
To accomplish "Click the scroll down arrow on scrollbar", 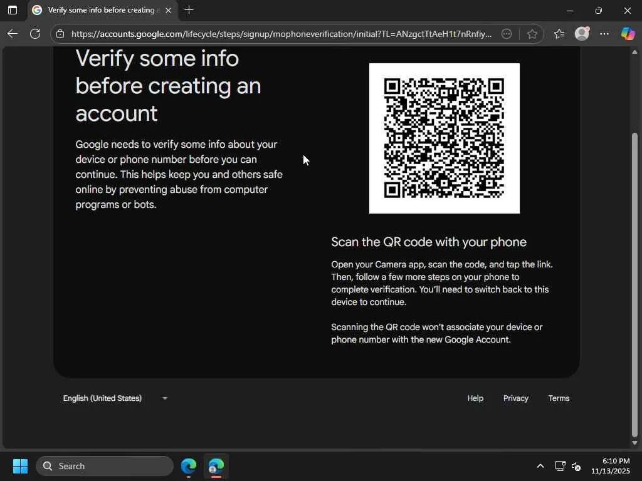I will tap(634, 443).
